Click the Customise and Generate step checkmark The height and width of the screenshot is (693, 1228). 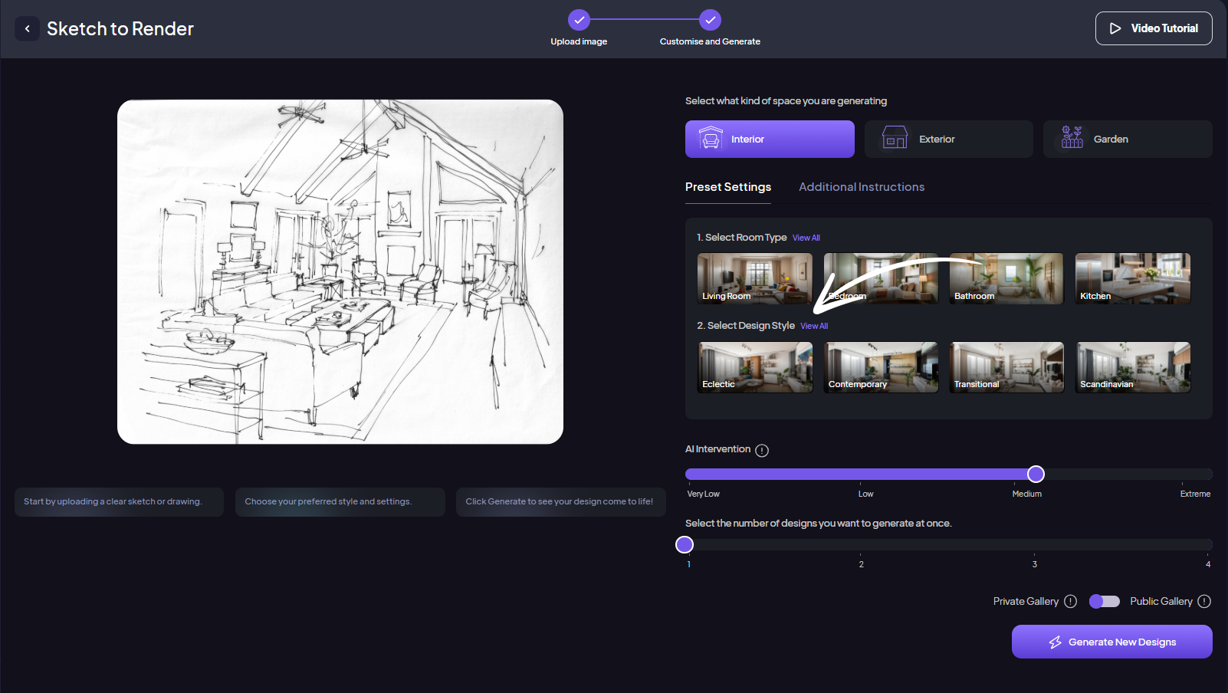pos(710,20)
